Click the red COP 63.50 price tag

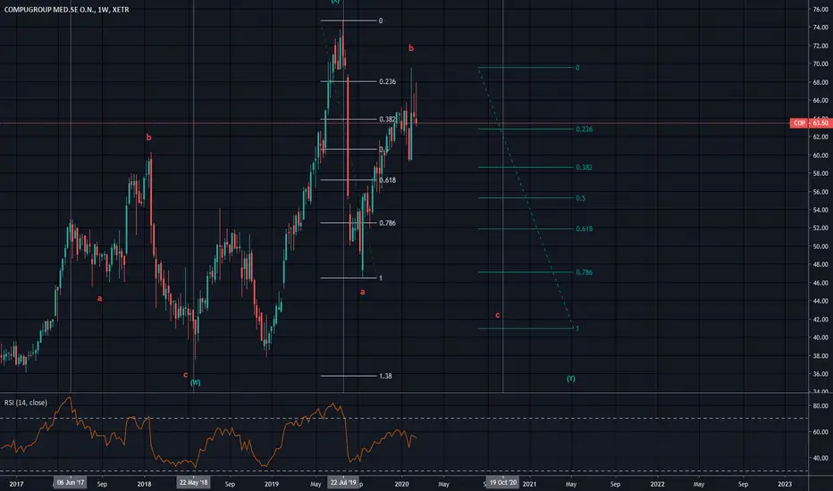point(811,123)
